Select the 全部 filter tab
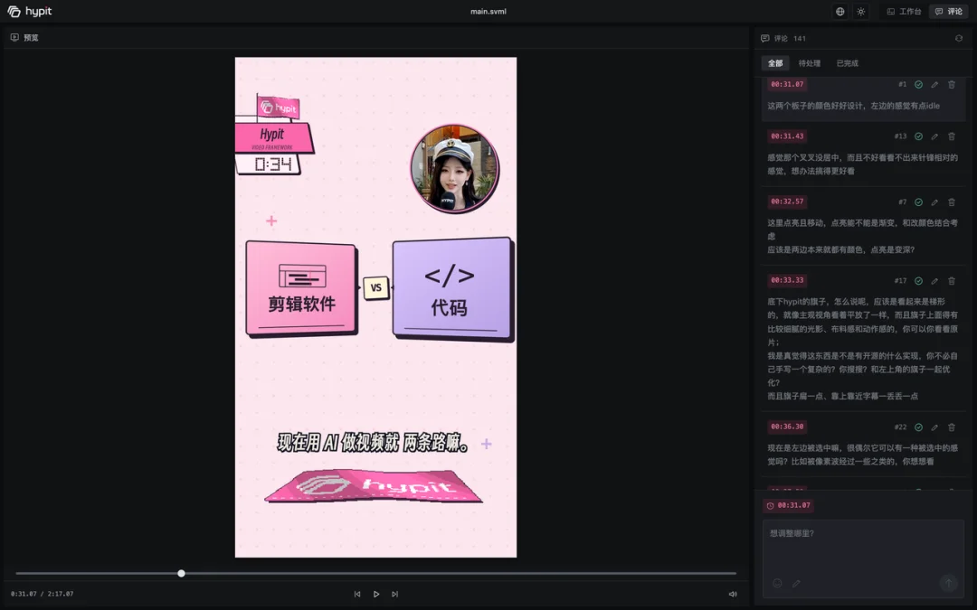The width and height of the screenshot is (977, 610). tap(775, 63)
